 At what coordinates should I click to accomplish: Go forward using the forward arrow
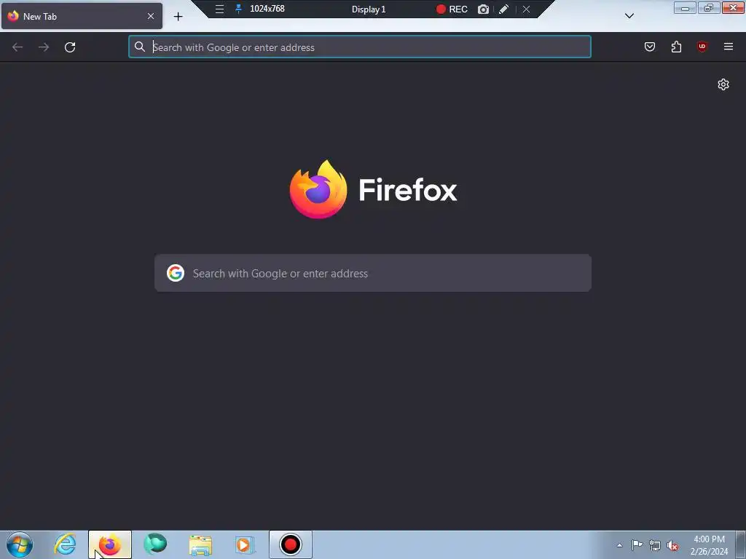(44, 47)
